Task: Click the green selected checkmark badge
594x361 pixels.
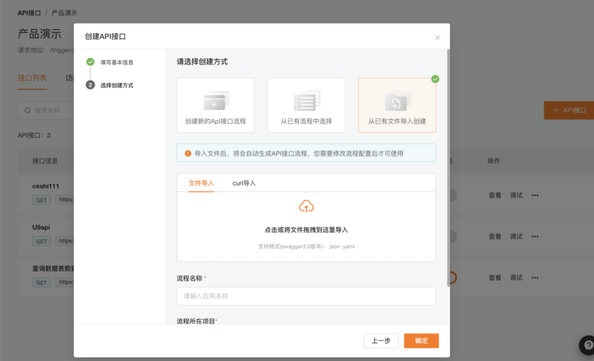Action: [x=435, y=79]
